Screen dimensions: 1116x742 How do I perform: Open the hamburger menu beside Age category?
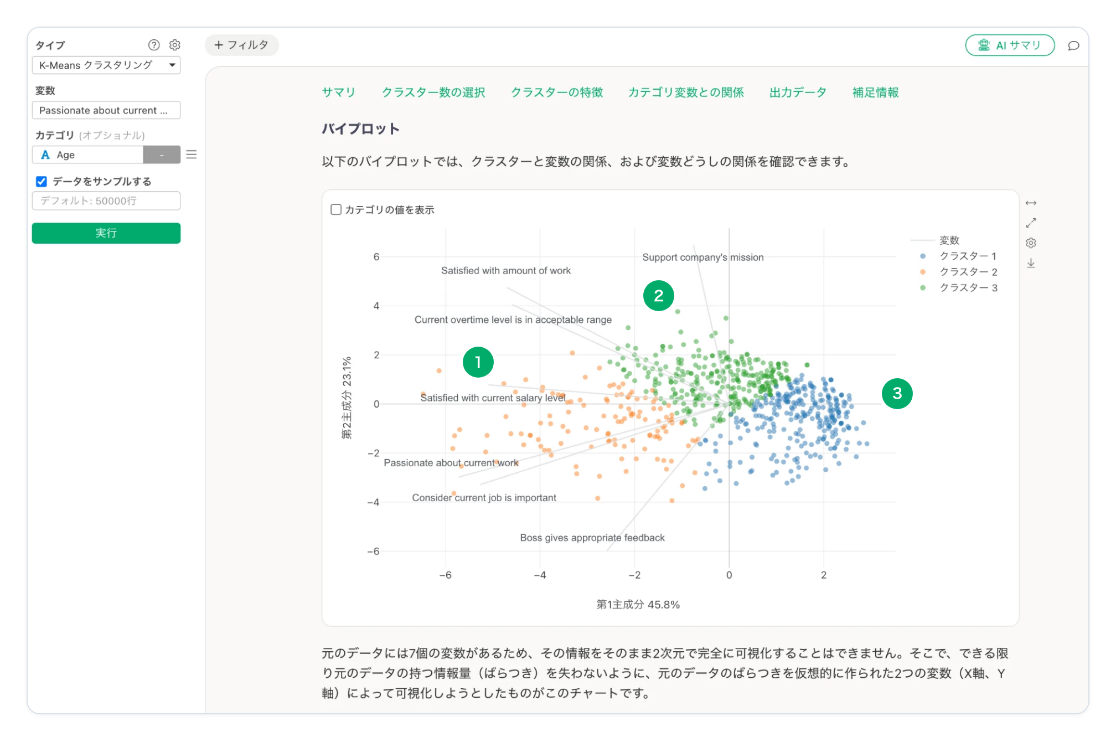click(192, 154)
